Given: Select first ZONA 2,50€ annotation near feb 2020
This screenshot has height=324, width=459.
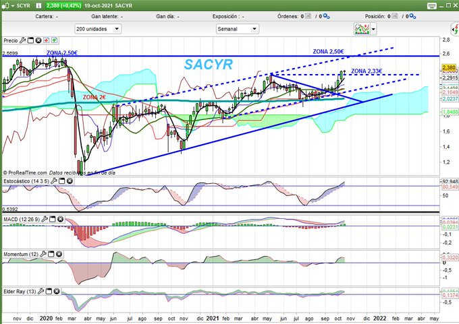Looking at the screenshot, I should click(x=62, y=53).
